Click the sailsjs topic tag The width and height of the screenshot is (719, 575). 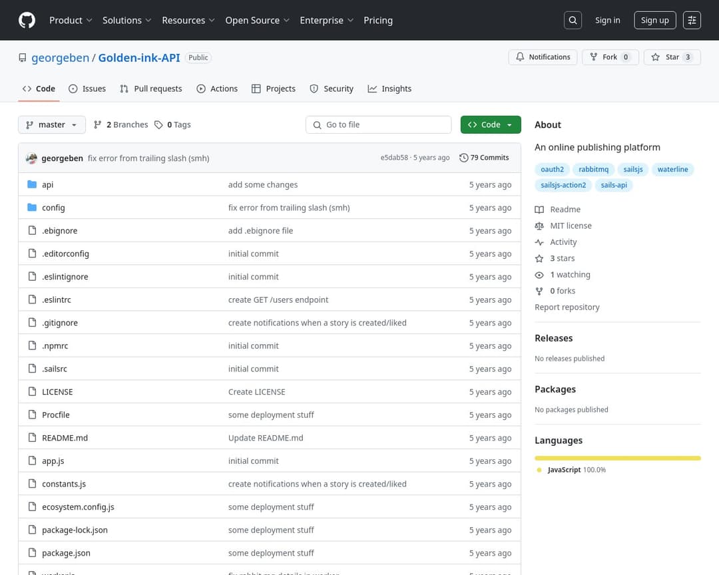pos(633,169)
